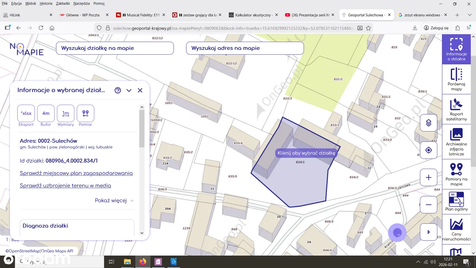Zoom out with the minus button
The width and height of the screenshot is (476, 268).
pyautogui.click(x=428, y=205)
